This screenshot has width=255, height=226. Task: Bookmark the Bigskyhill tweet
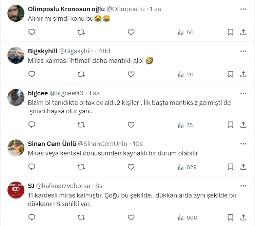click(230, 74)
